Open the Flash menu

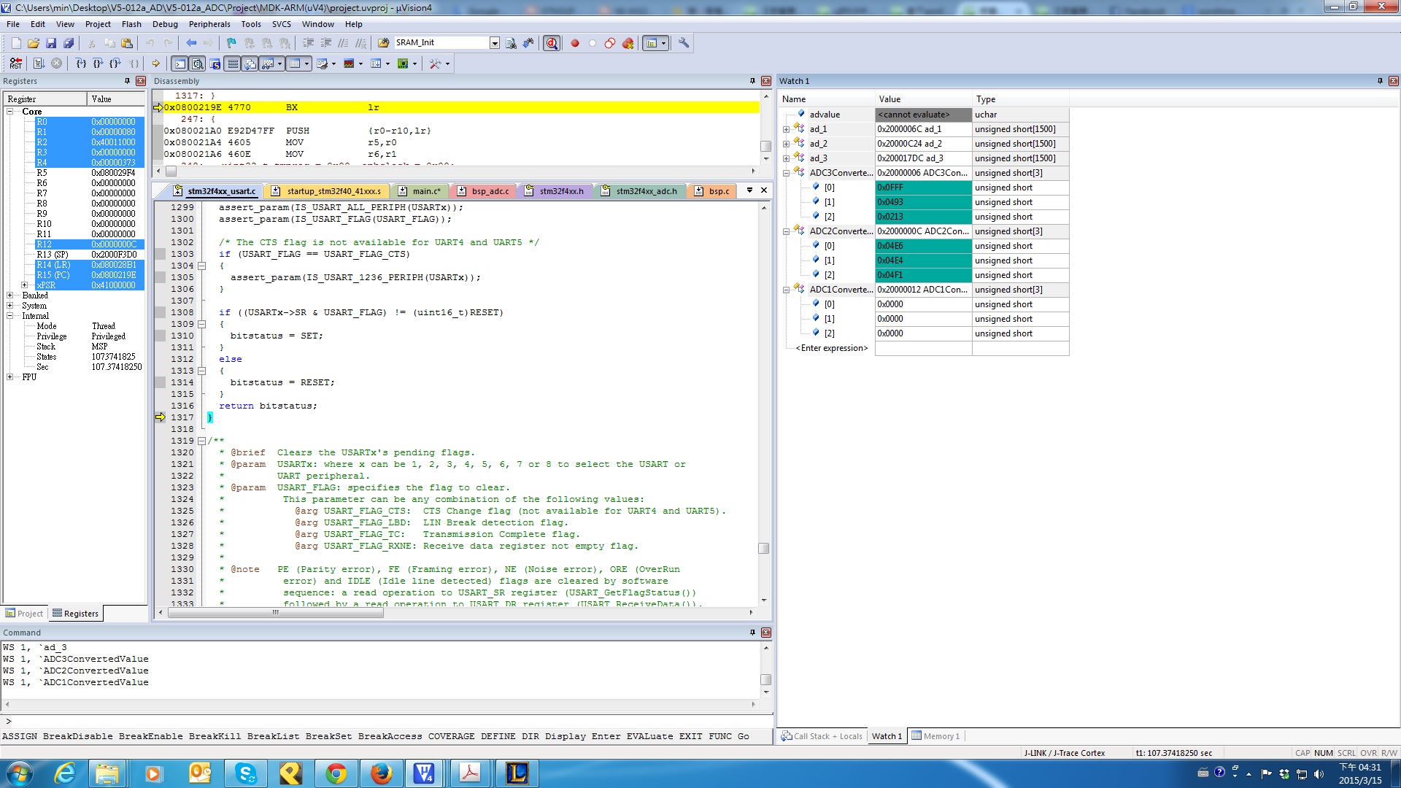(x=131, y=24)
